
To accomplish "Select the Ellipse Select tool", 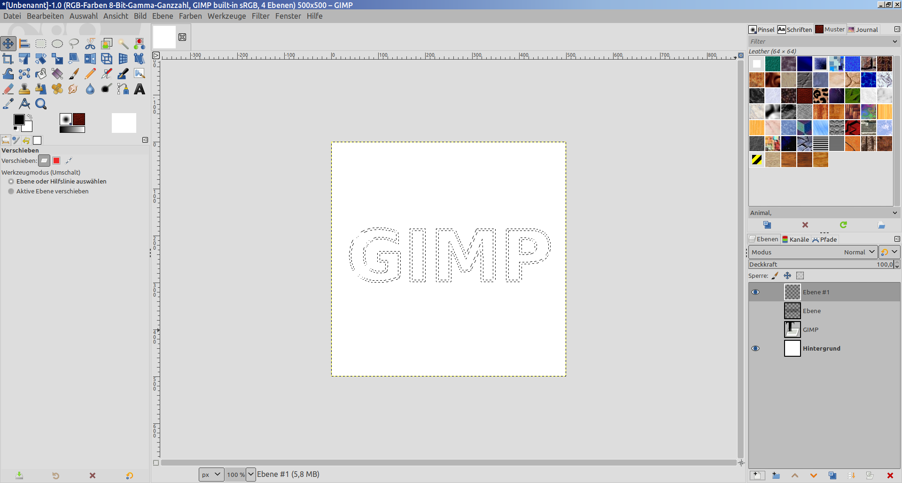I will tap(57, 44).
